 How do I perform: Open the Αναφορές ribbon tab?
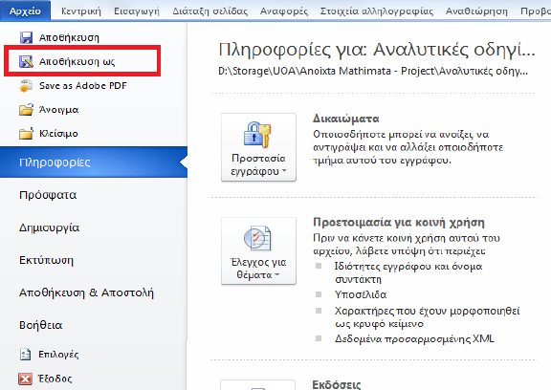point(284,11)
